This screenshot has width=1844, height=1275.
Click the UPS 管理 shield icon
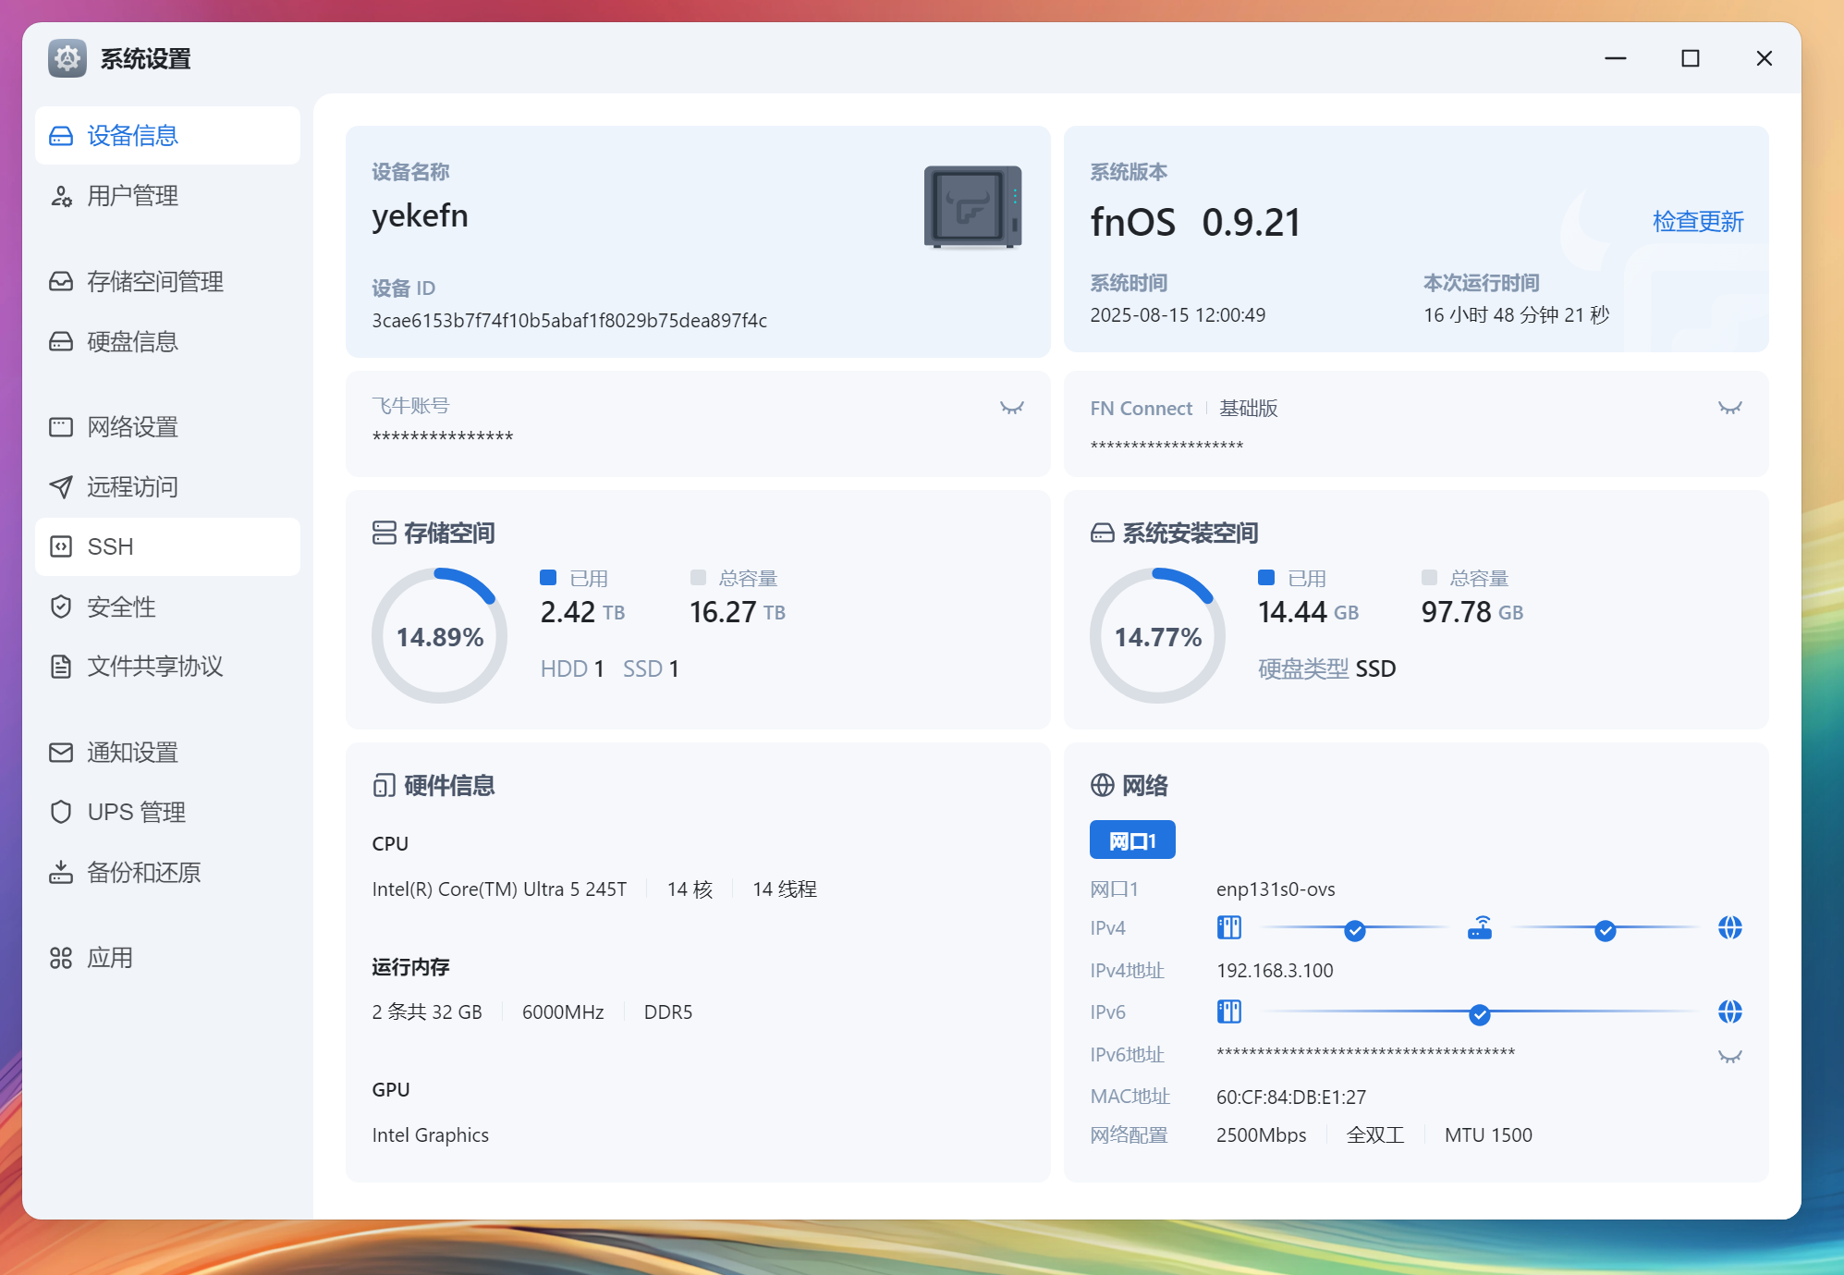click(61, 812)
